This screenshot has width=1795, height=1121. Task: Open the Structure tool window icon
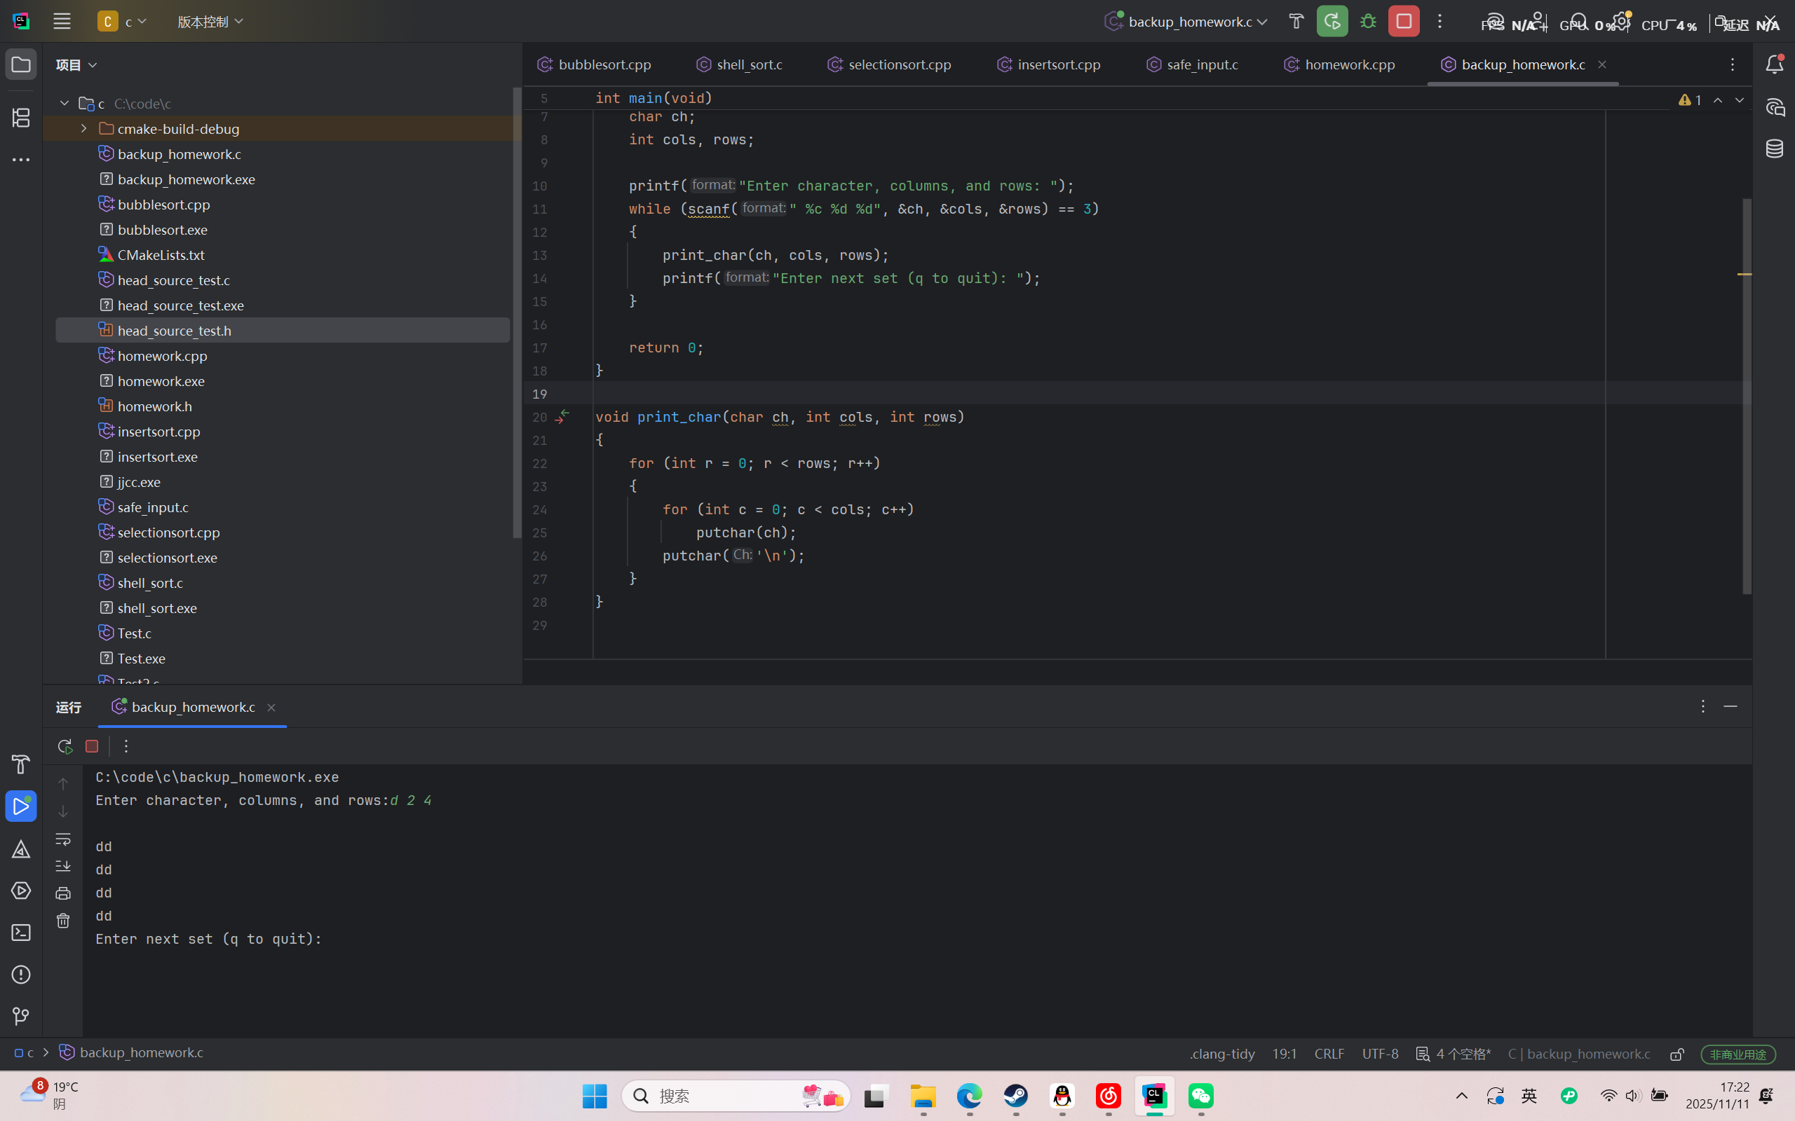pos(21,117)
